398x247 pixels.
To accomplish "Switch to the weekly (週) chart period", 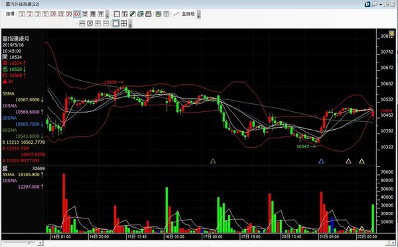I will (x=93, y=14).
